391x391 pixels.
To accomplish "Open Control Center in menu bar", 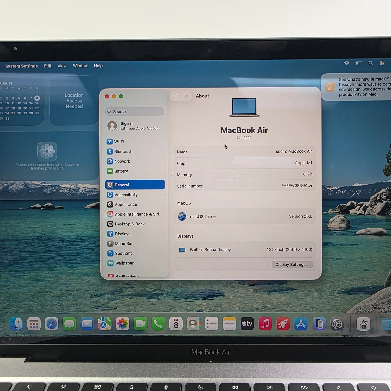I will click(382, 63).
